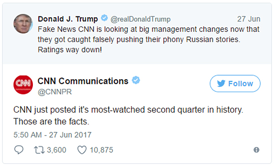Click the CNN Communications avatar logo
The height and width of the screenshot is (166, 274).
[x=23, y=85]
